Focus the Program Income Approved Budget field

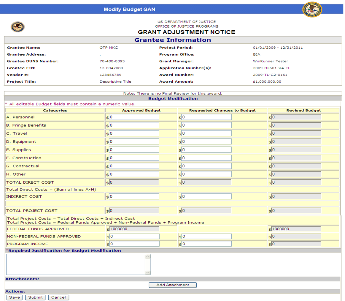click(134, 244)
